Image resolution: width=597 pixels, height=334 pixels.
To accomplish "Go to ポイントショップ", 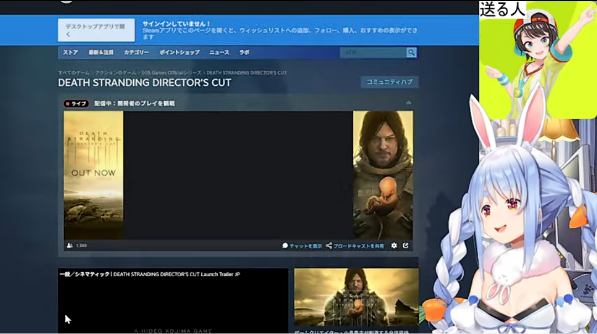I will click(179, 52).
